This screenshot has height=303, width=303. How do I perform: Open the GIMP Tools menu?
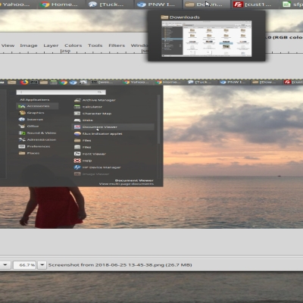(95, 45)
